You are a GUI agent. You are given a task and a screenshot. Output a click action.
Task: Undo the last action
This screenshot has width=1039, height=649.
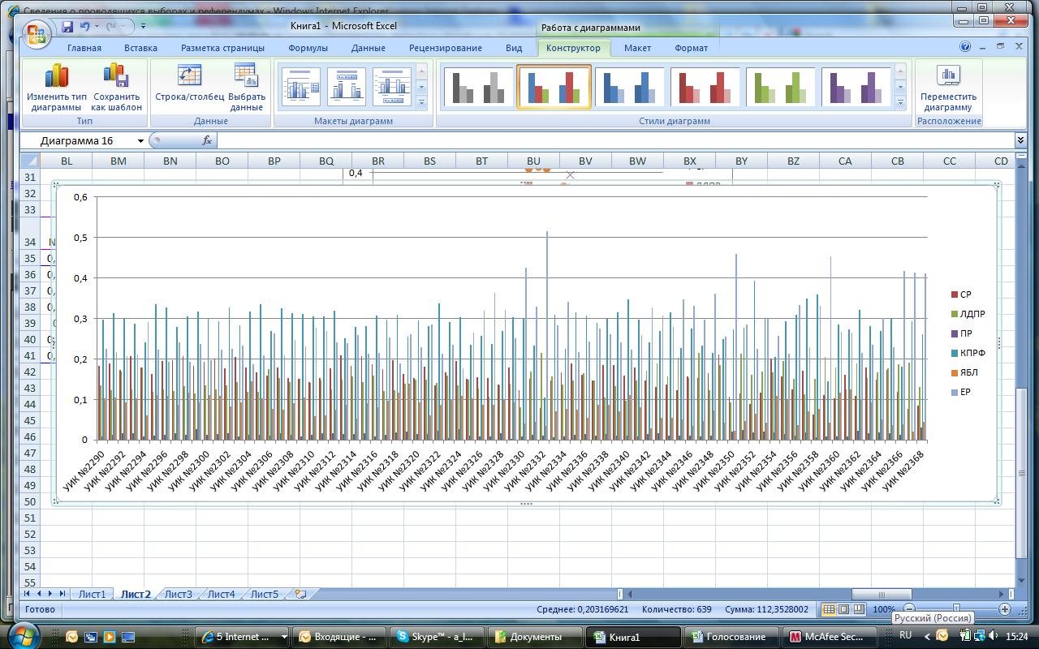tap(84, 27)
